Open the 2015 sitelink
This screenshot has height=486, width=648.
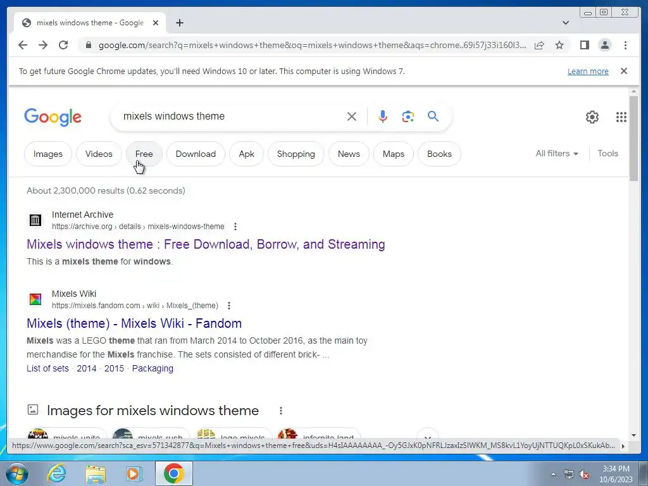(114, 368)
